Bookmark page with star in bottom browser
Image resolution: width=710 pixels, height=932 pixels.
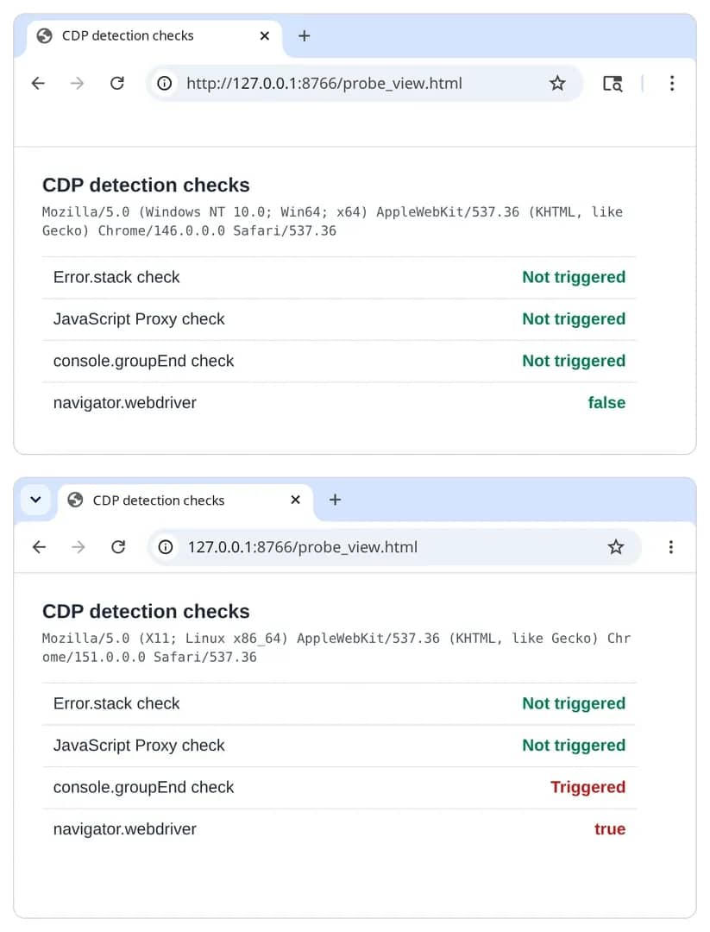point(616,547)
